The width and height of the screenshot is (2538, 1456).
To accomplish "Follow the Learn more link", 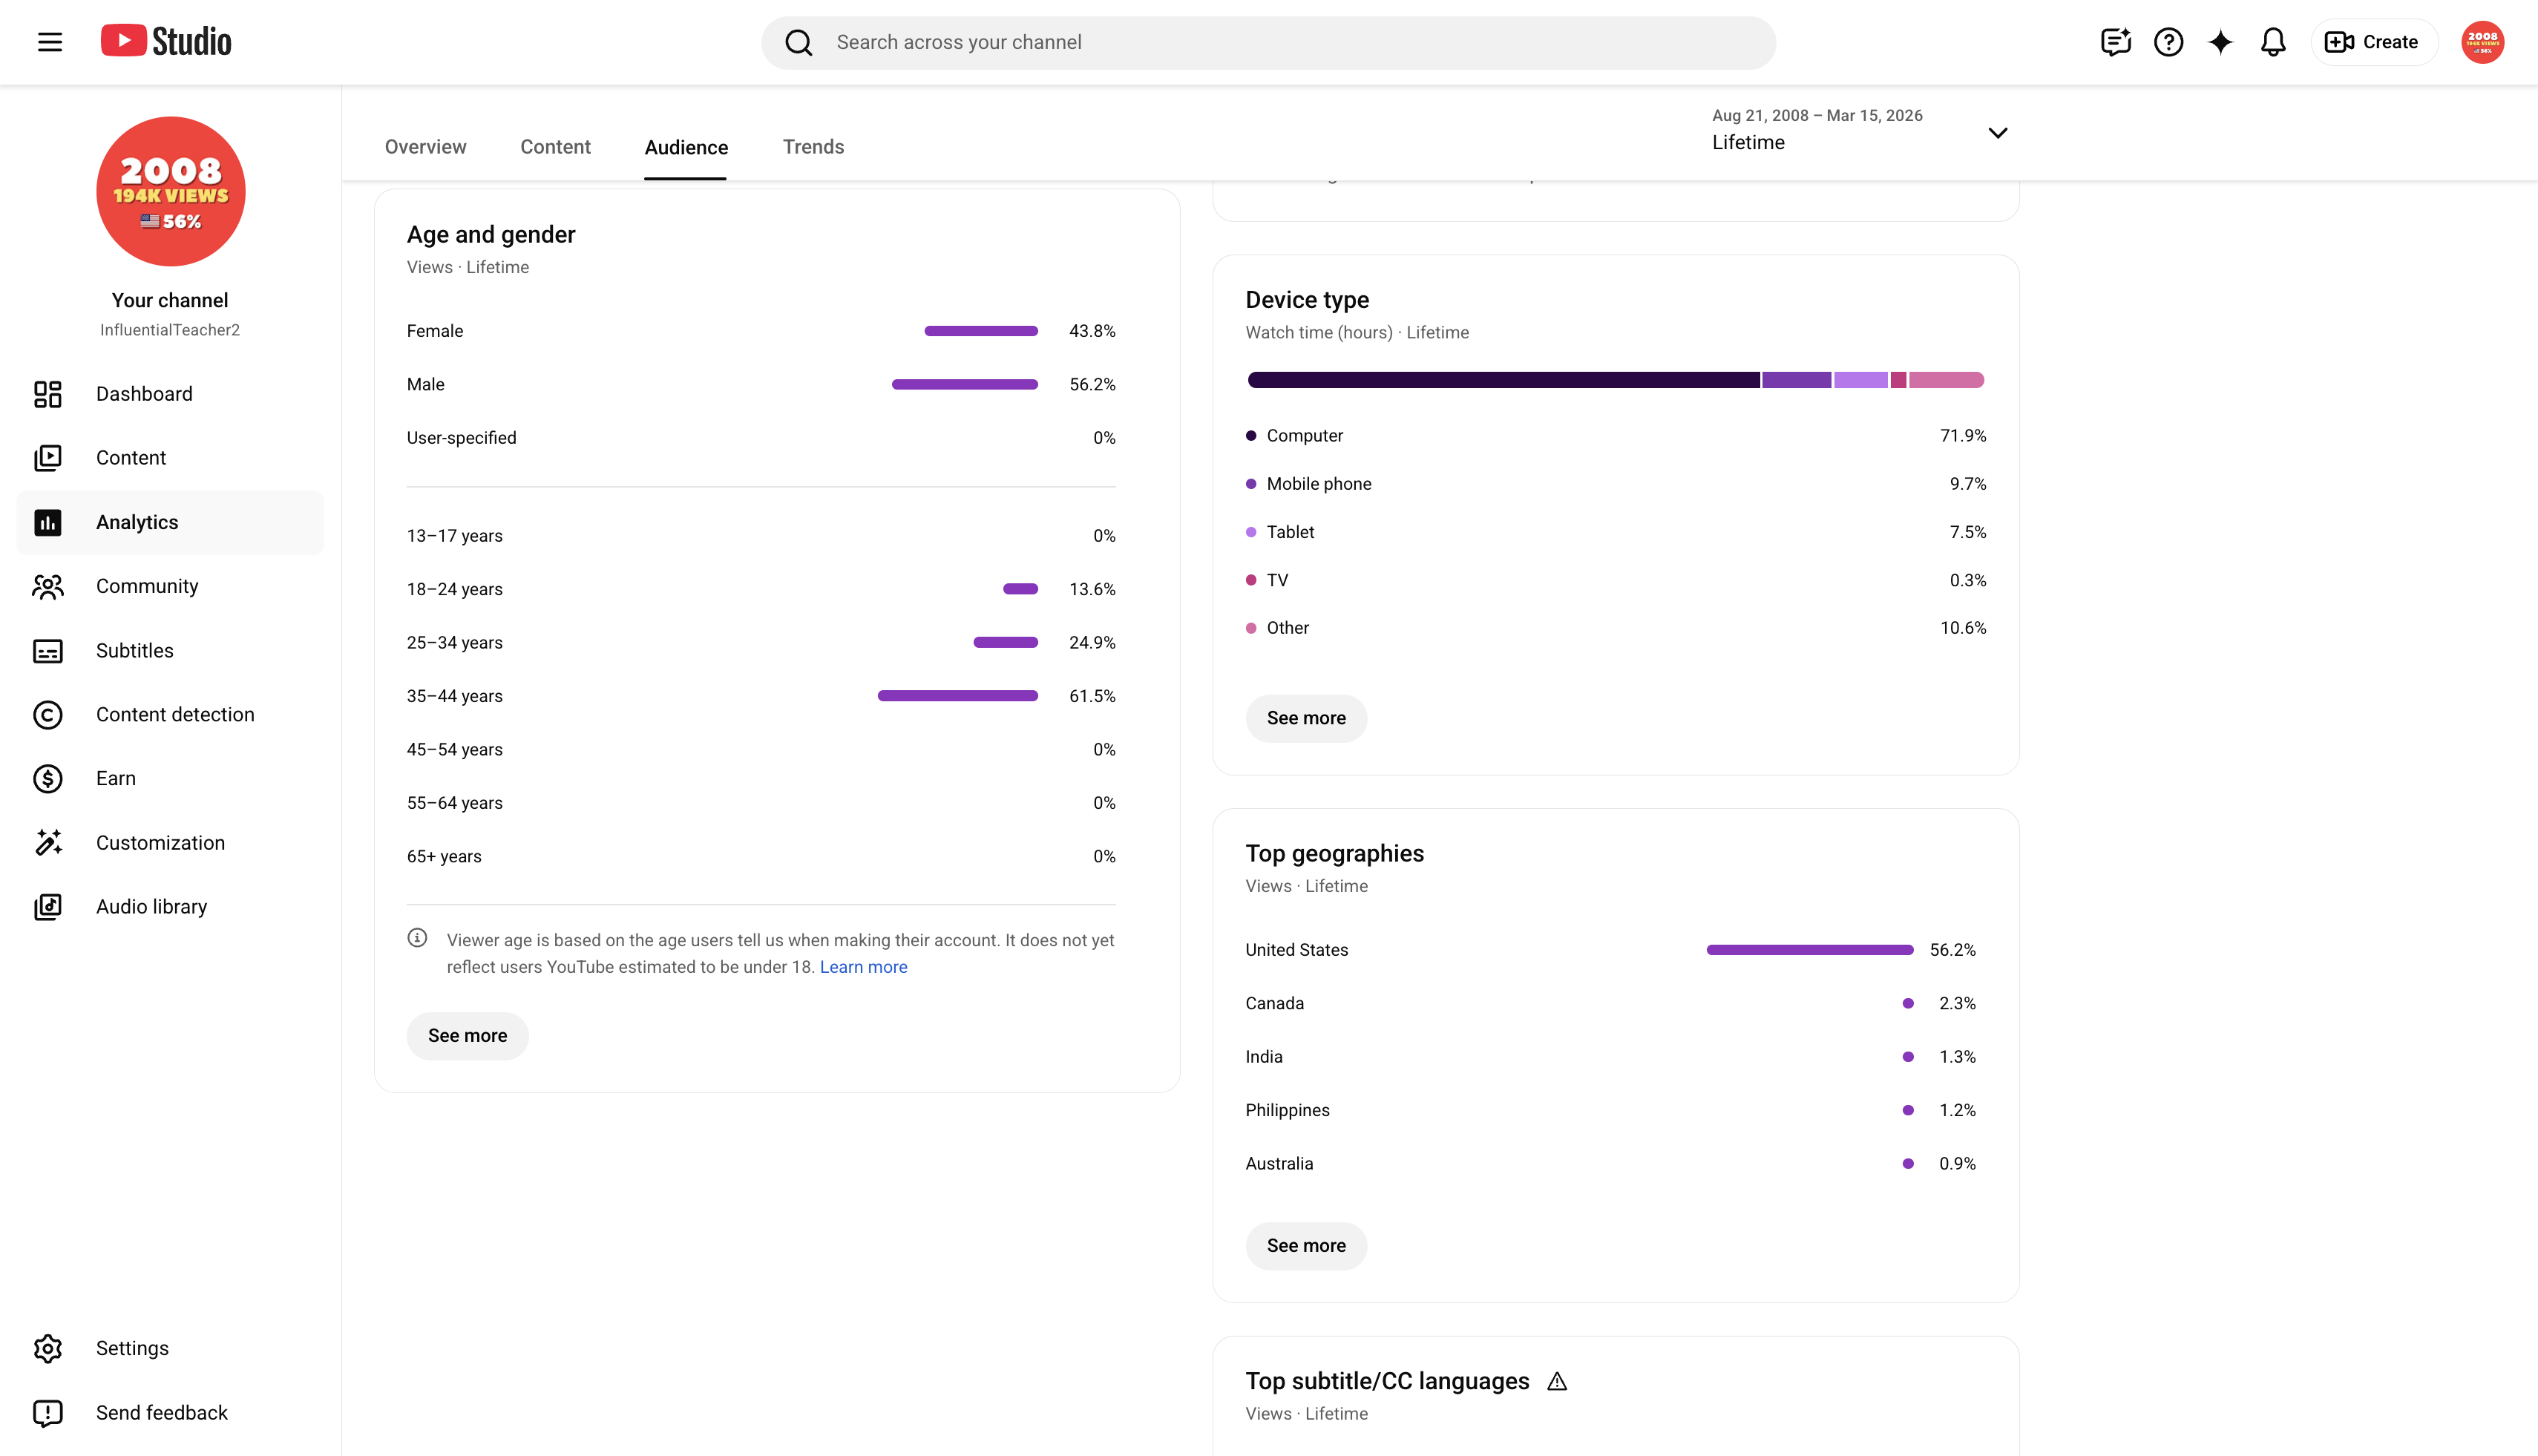I will pos(863,967).
